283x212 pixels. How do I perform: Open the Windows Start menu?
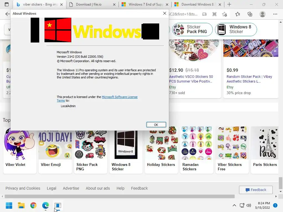click(x=9, y=205)
